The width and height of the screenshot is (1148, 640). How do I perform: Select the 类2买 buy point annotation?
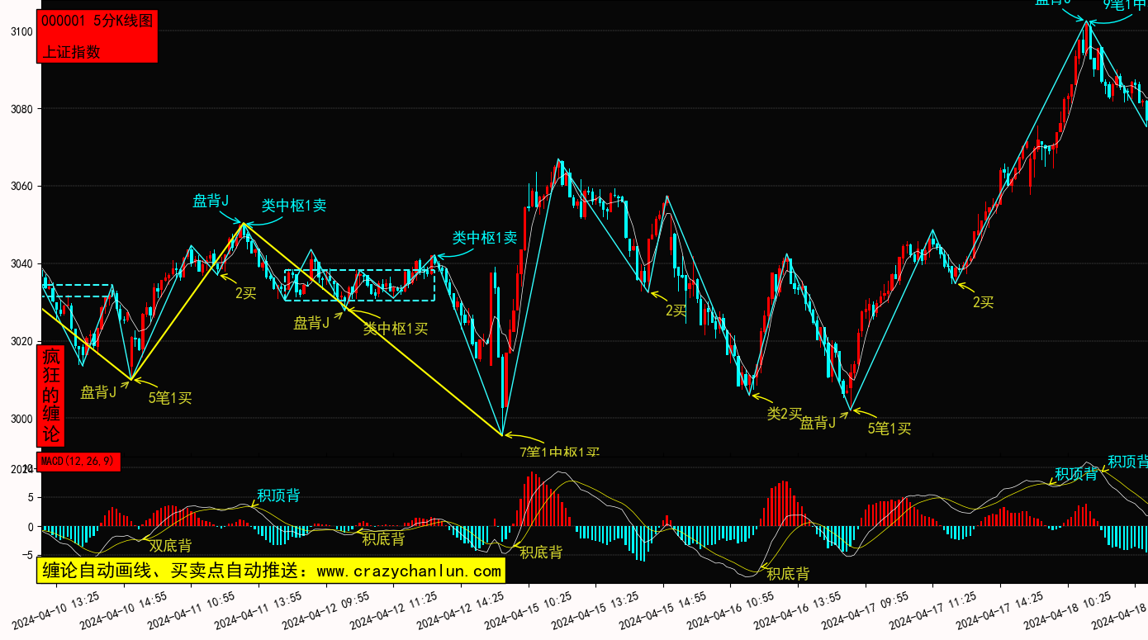coord(784,413)
